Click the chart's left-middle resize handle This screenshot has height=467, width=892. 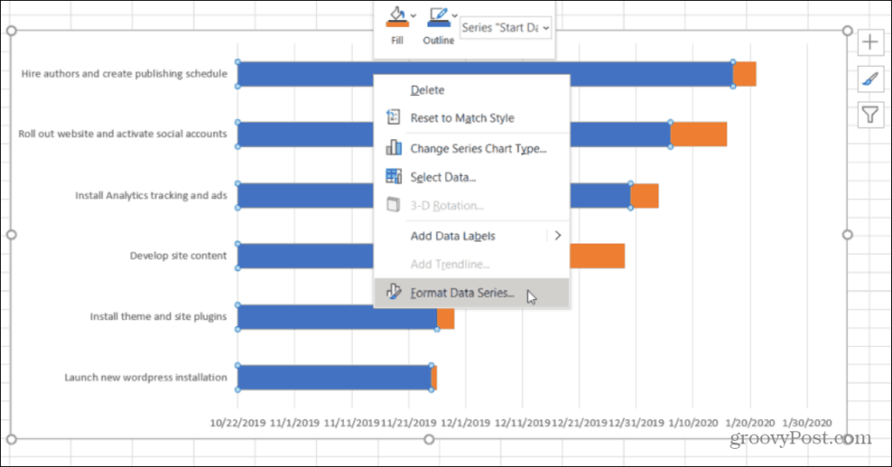click(x=11, y=235)
